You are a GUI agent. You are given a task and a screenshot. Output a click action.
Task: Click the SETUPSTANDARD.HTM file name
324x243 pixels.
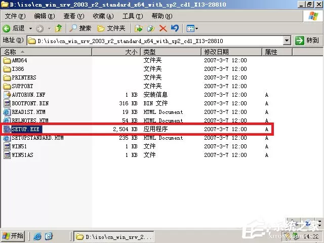37,138
